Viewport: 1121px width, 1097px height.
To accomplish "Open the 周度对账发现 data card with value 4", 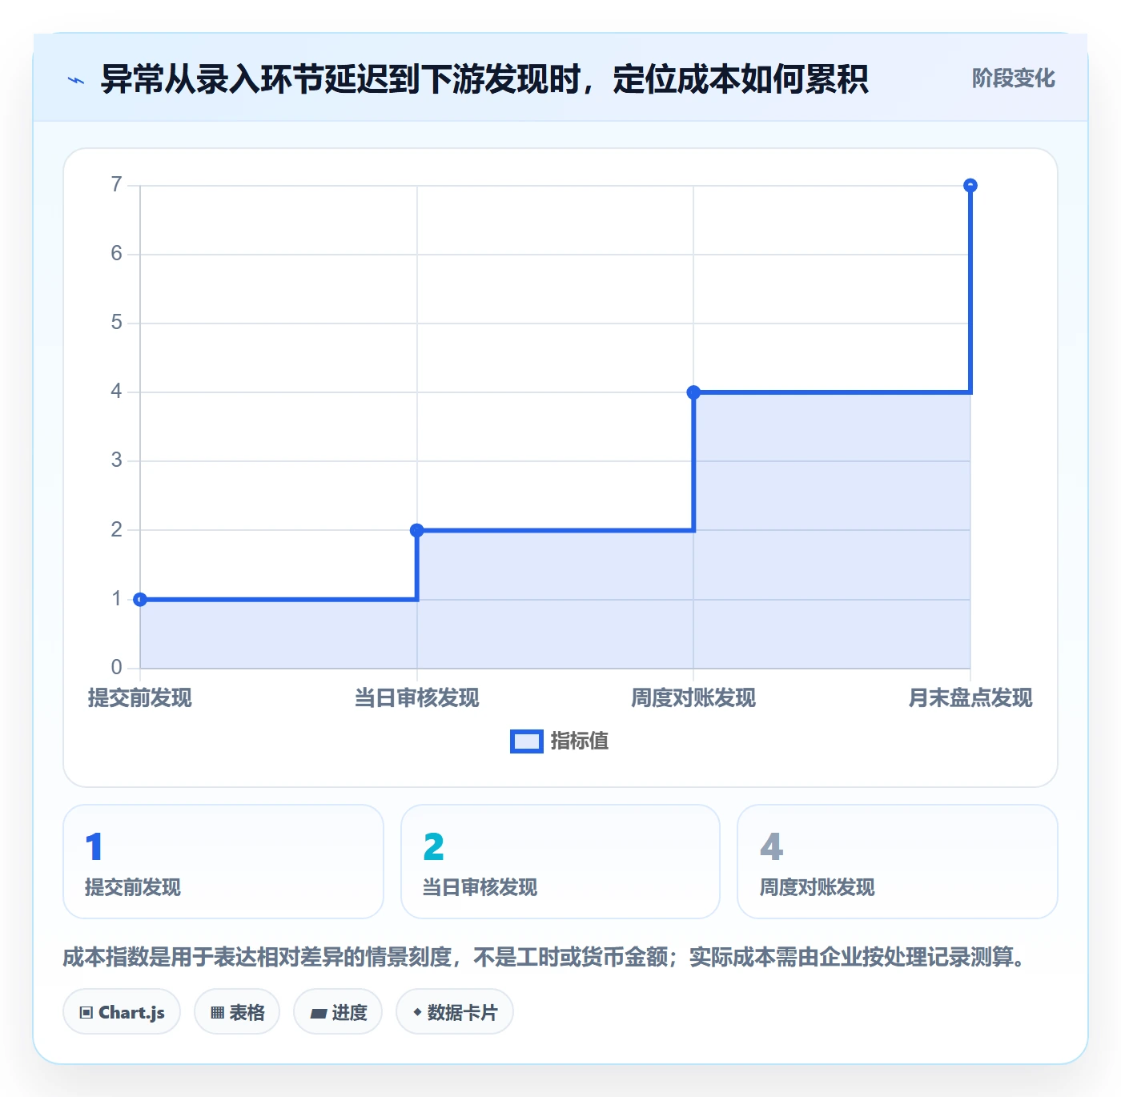I will (x=898, y=862).
